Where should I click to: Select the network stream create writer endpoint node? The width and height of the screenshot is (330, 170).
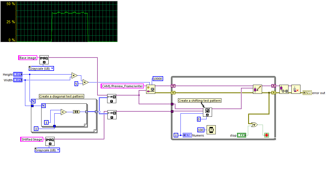tap(151, 89)
